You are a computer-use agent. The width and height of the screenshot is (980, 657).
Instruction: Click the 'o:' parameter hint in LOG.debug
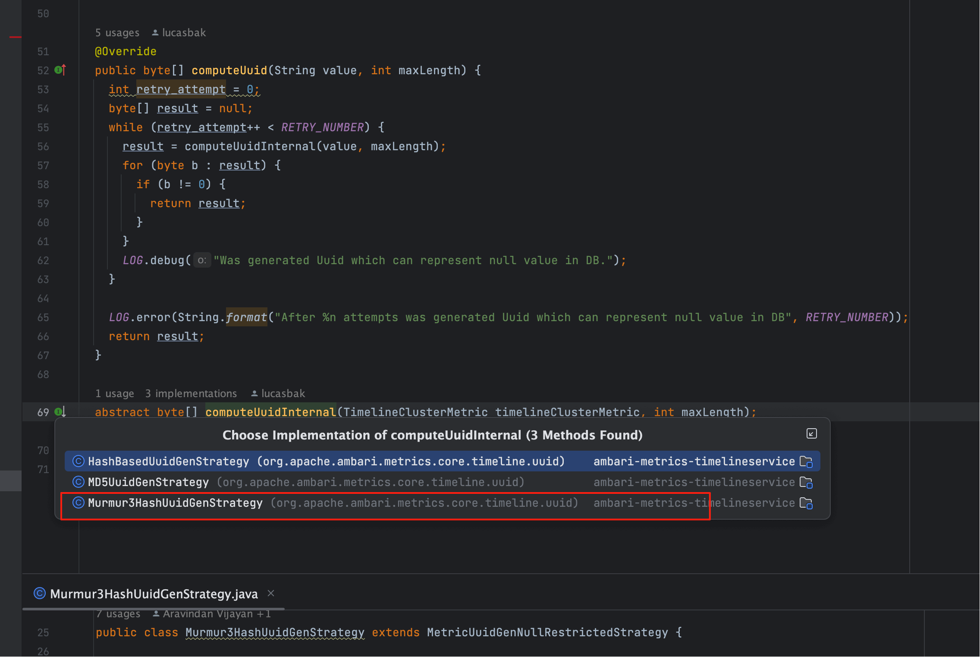[x=202, y=260]
